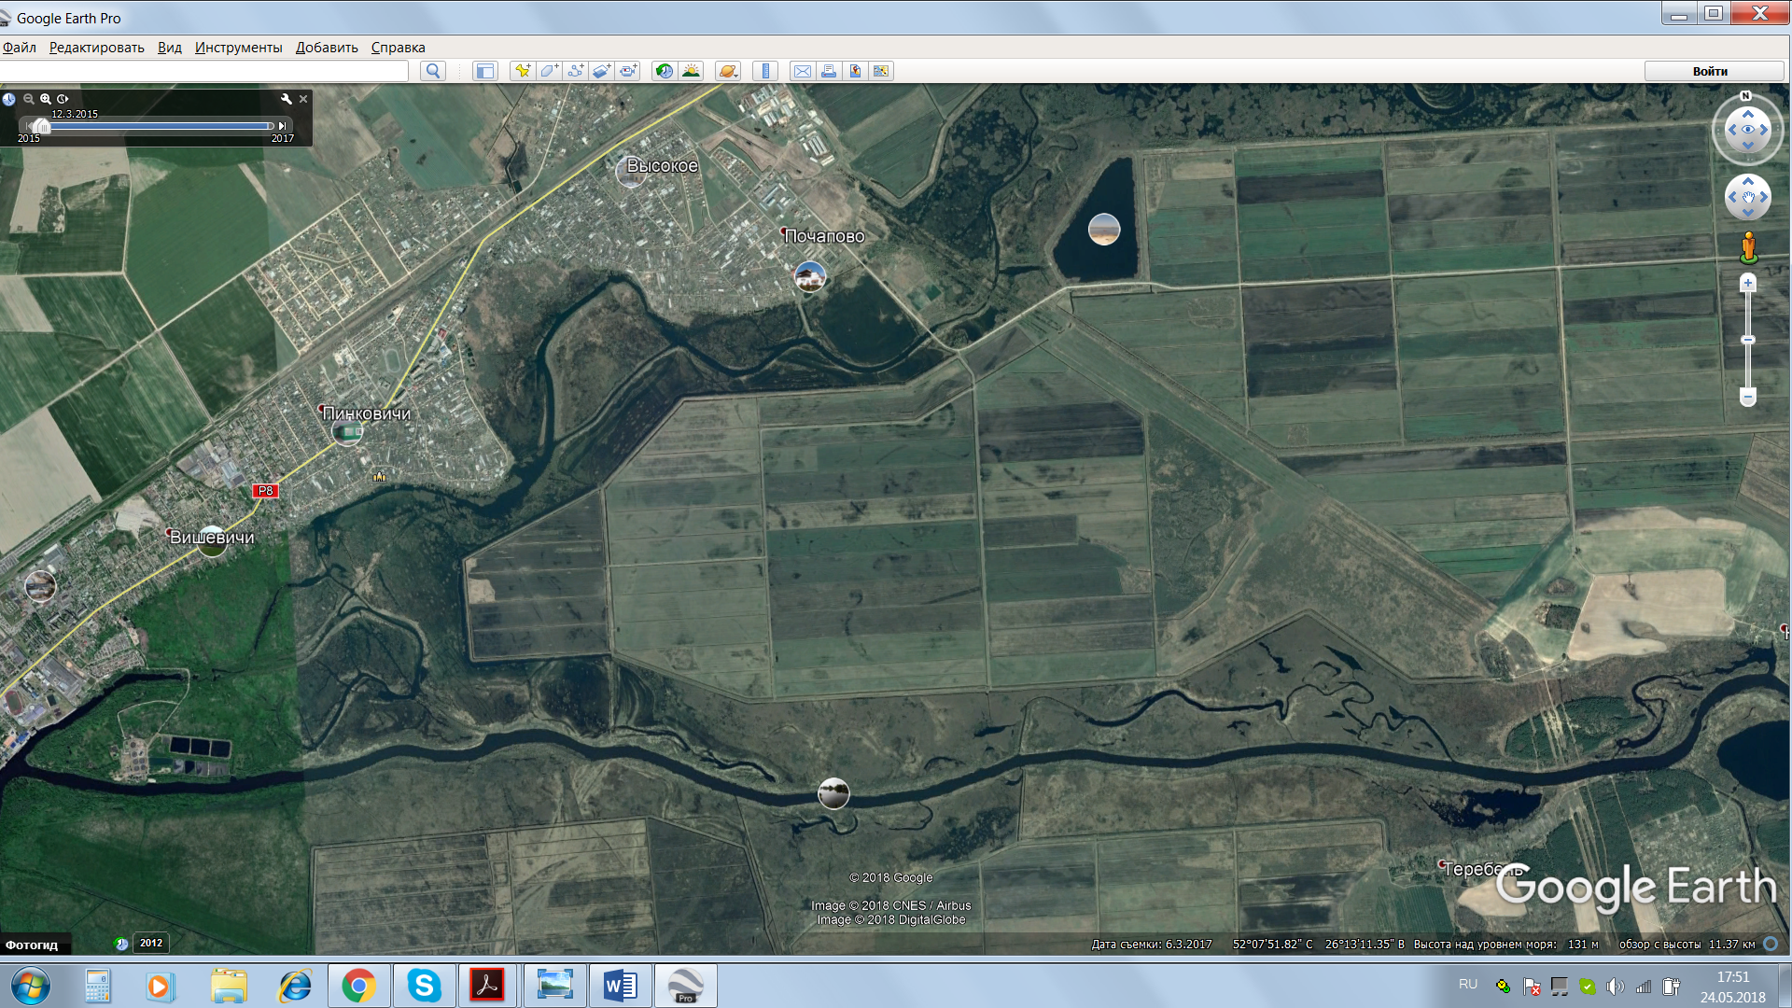
Task: Click the Войти sign-in button
Action: point(1710,71)
